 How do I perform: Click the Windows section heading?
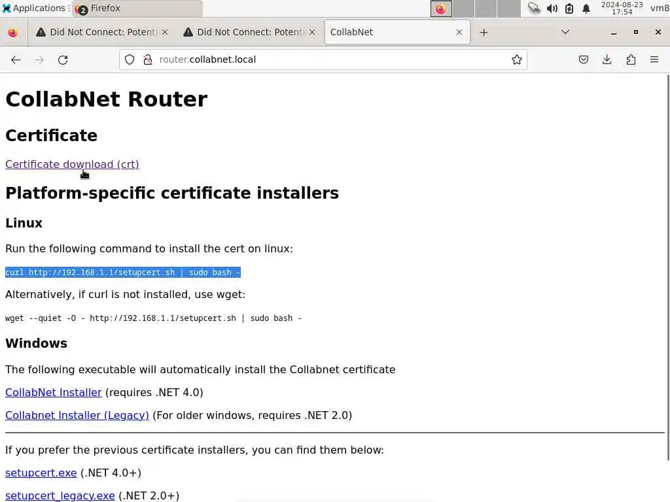(37, 343)
